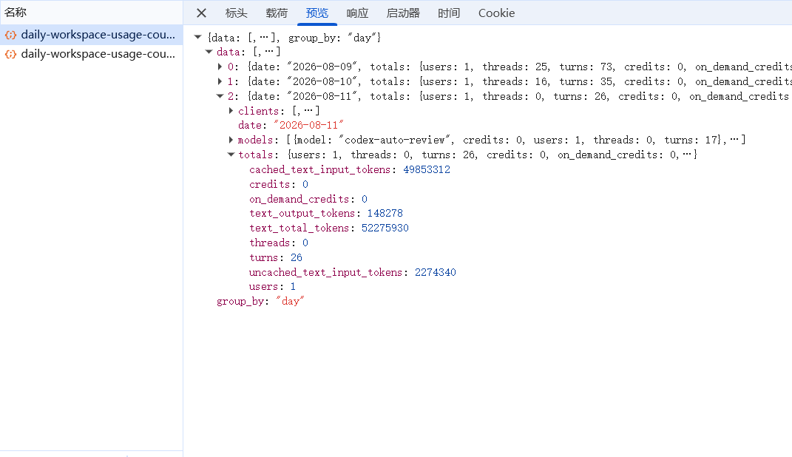The width and height of the screenshot is (792, 457).
Task: Click the threads: 0 property line
Action: [279, 243]
